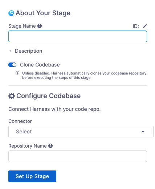Open the Connector Select dropdown
The height and width of the screenshot is (189, 155).
pyautogui.click(x=81, y=132)
